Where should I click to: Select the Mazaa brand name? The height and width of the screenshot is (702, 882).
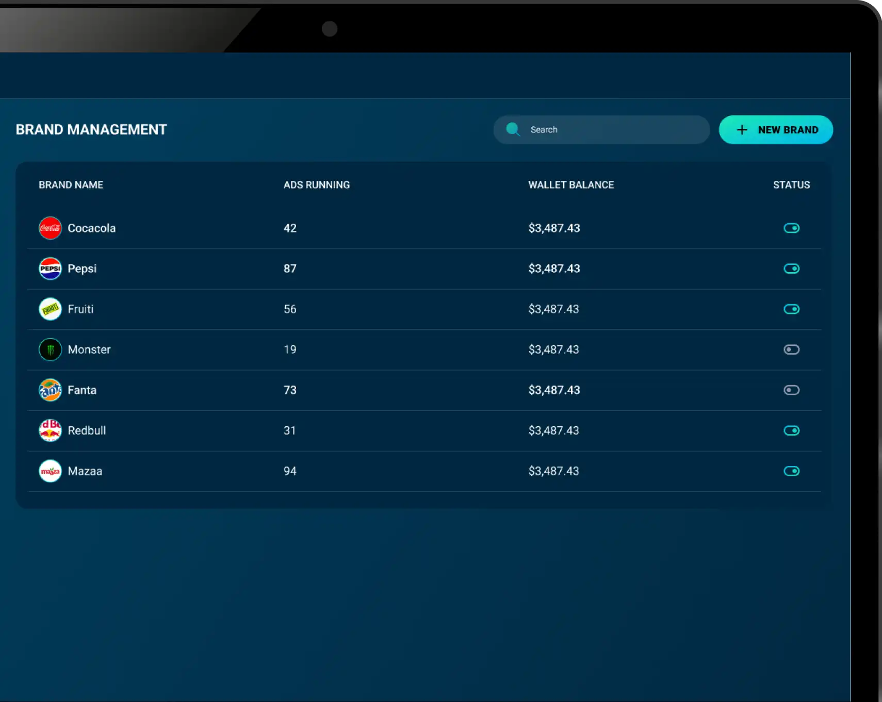click(85, 471)
